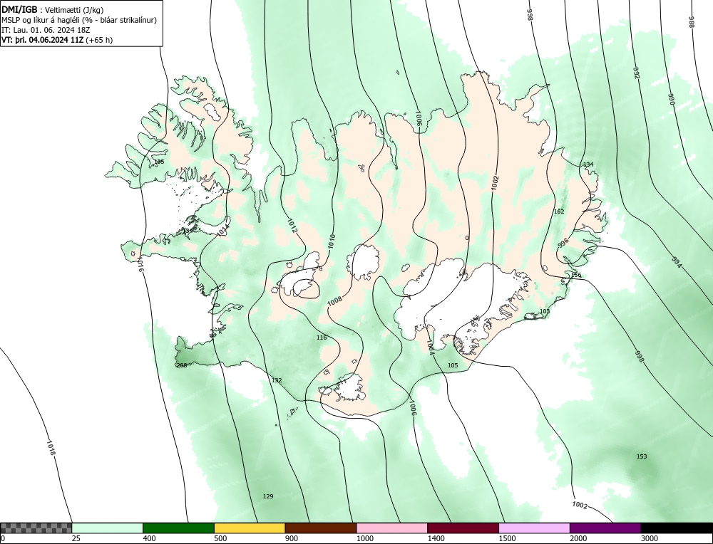This screenshot has width=713, height=544.
Task: Click the value label 0 in the central highlands
Action: coord(467,238)
